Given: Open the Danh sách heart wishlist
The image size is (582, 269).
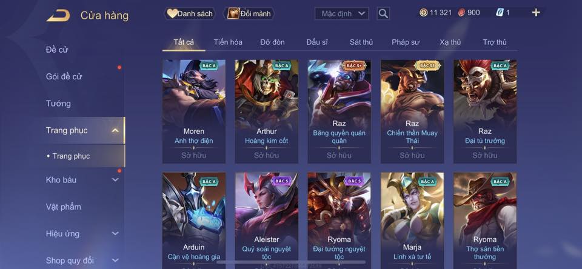Looking at the screenshot, I should [x=190, y=14].
